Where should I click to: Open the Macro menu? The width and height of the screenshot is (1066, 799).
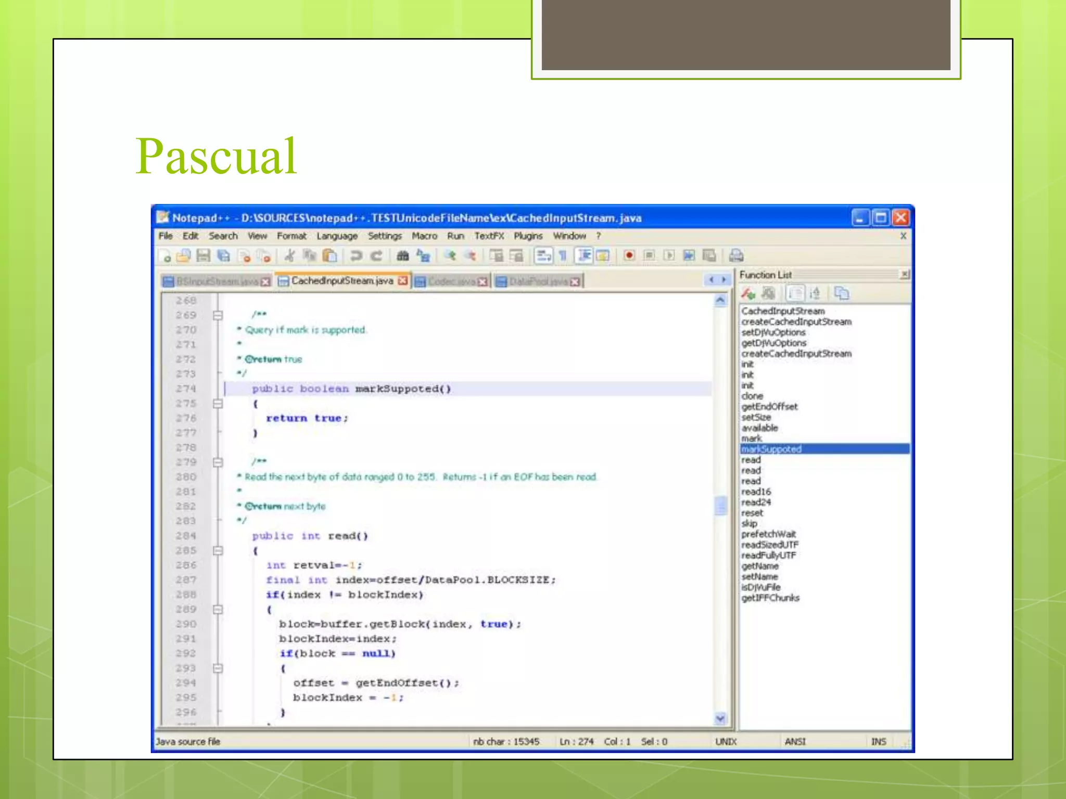click(x=425, y=236)
